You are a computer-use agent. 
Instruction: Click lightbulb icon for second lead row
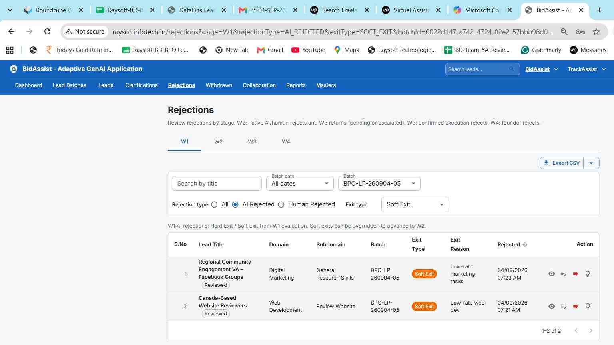point(588,307)
